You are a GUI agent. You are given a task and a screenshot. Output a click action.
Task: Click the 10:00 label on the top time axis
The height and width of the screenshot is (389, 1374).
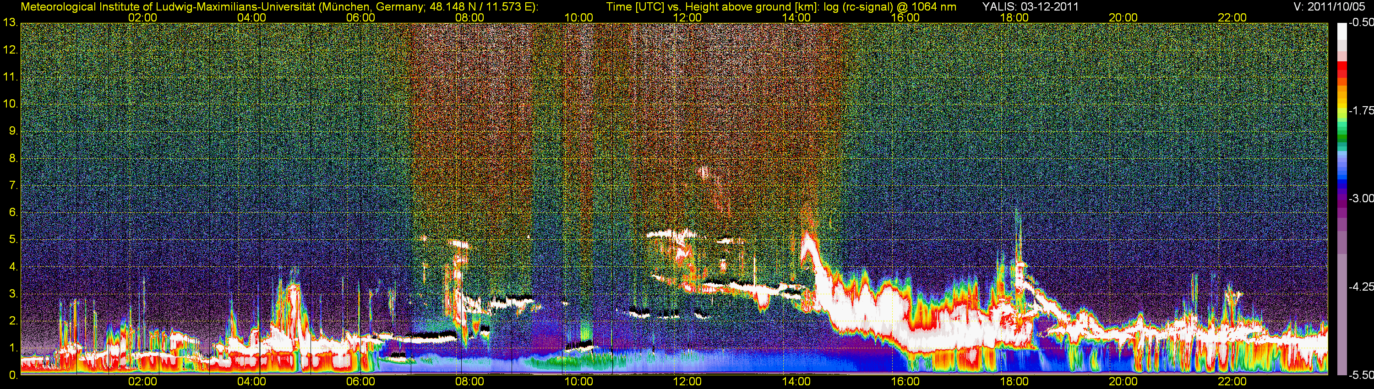[x=579, y=17]
